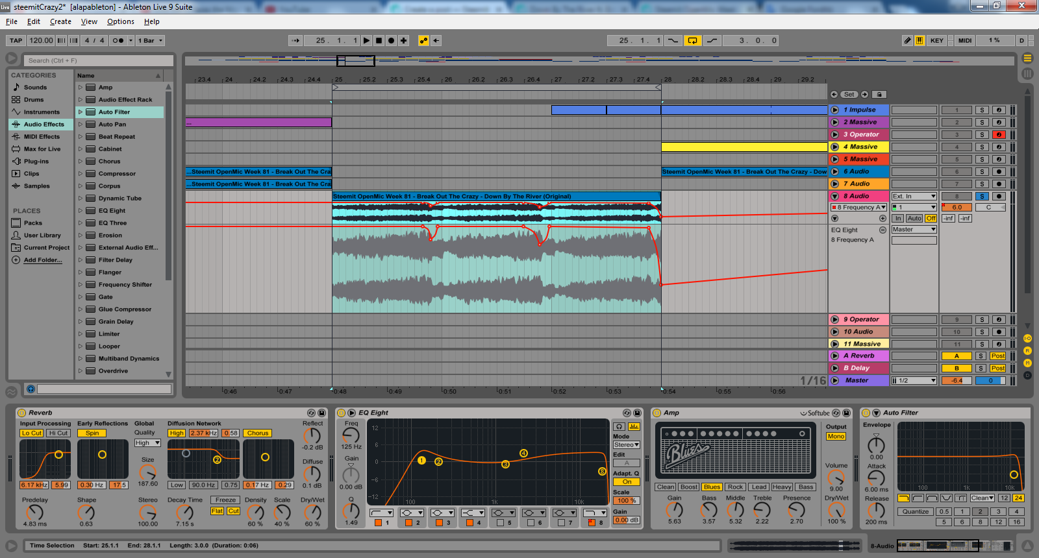1039x558 pixels.
Task: Open the View menu
Action: point(89,21)
